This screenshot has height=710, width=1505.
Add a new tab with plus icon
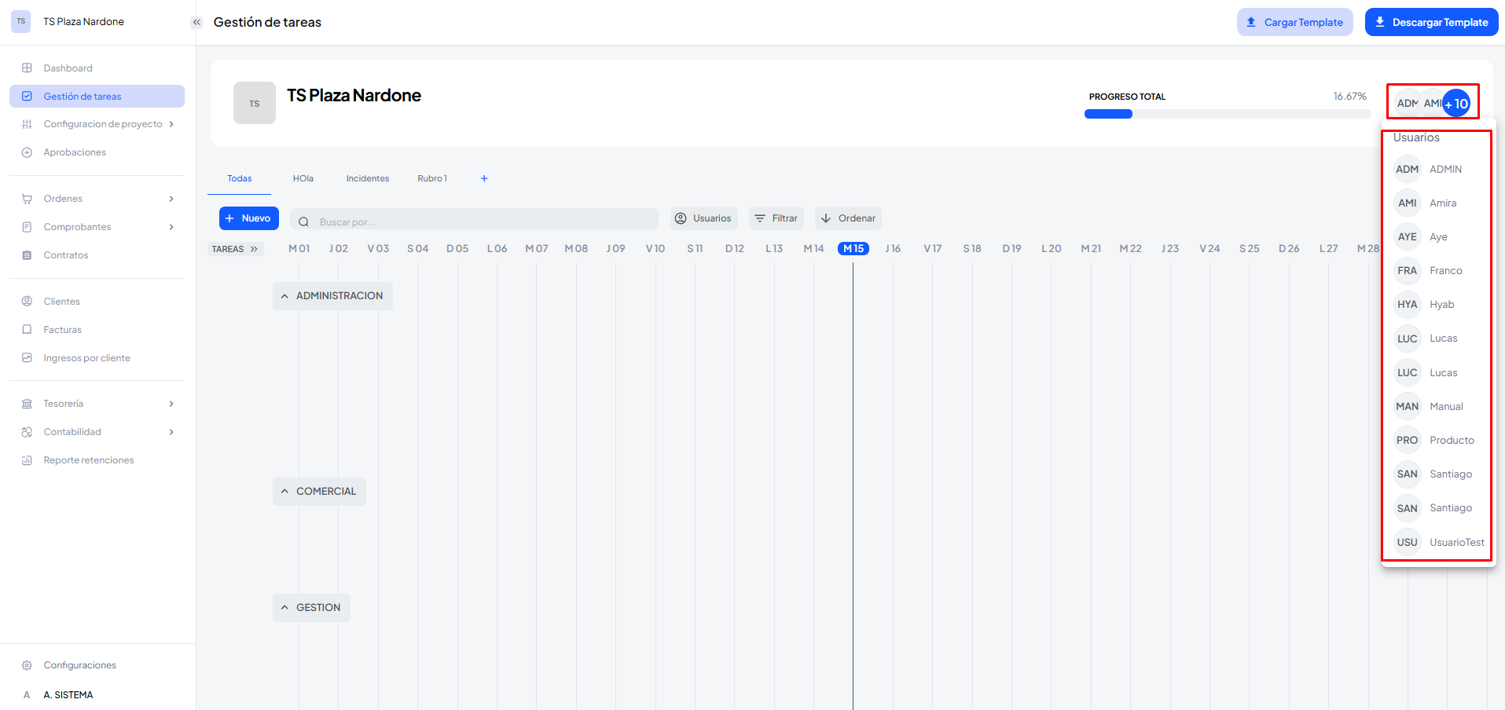(484, 178)
